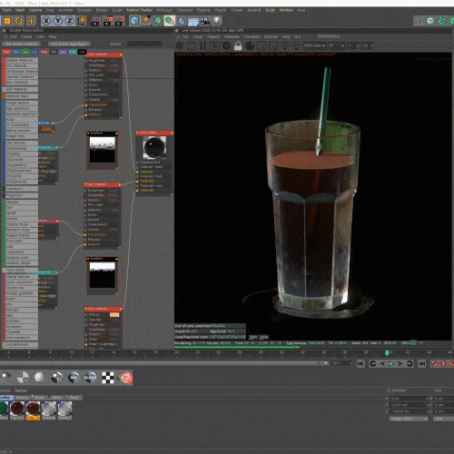Pause the Octane render with the pause icon

pyautogui.click(x=202, y=46)
